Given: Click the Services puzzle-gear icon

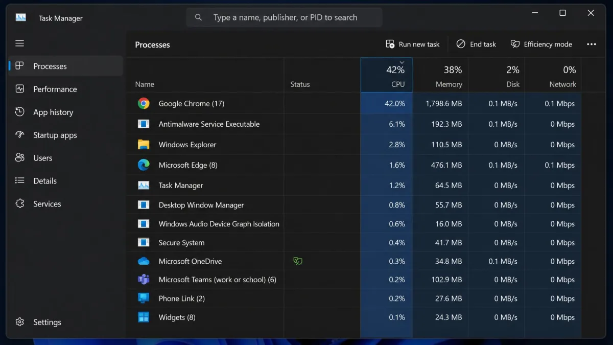Looking at the screenshot, I should (20, 203).
